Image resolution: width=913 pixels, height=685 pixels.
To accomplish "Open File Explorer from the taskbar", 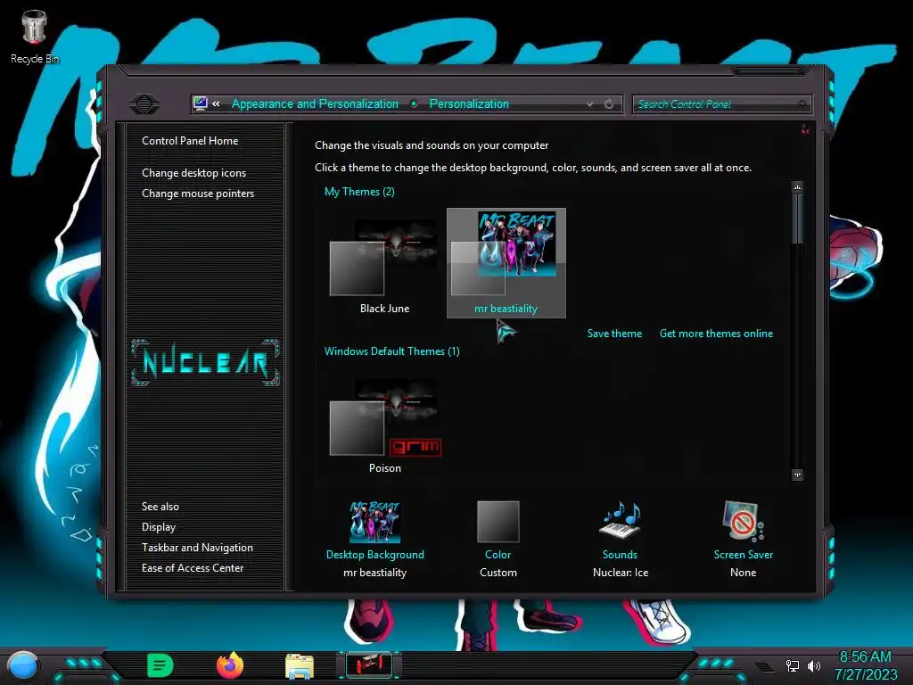I will pyautogui.click(x=300, y=667).
